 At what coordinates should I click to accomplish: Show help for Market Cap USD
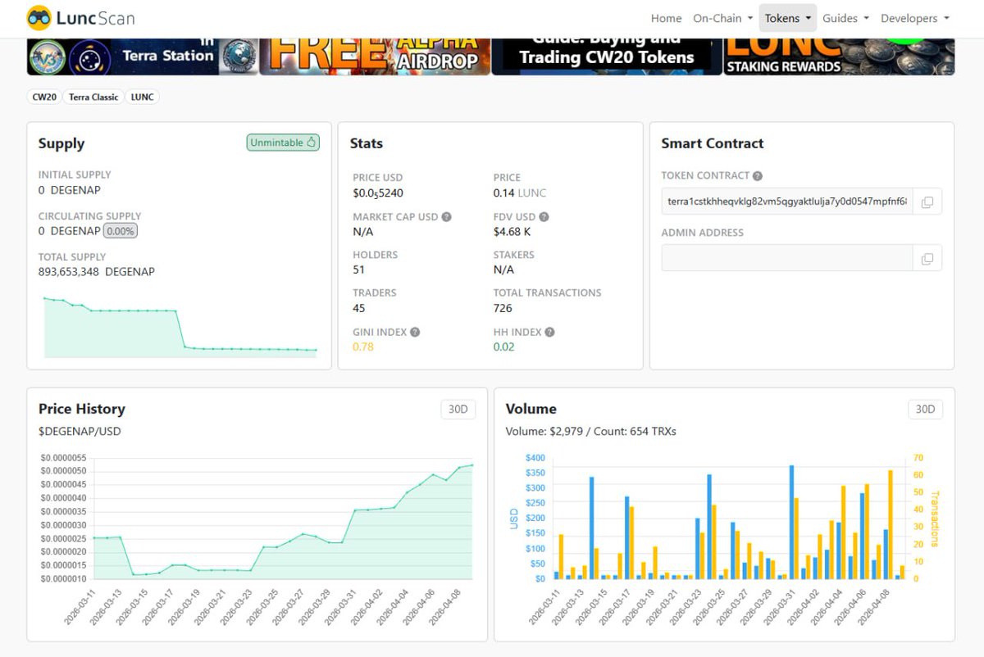click(446, 217)
